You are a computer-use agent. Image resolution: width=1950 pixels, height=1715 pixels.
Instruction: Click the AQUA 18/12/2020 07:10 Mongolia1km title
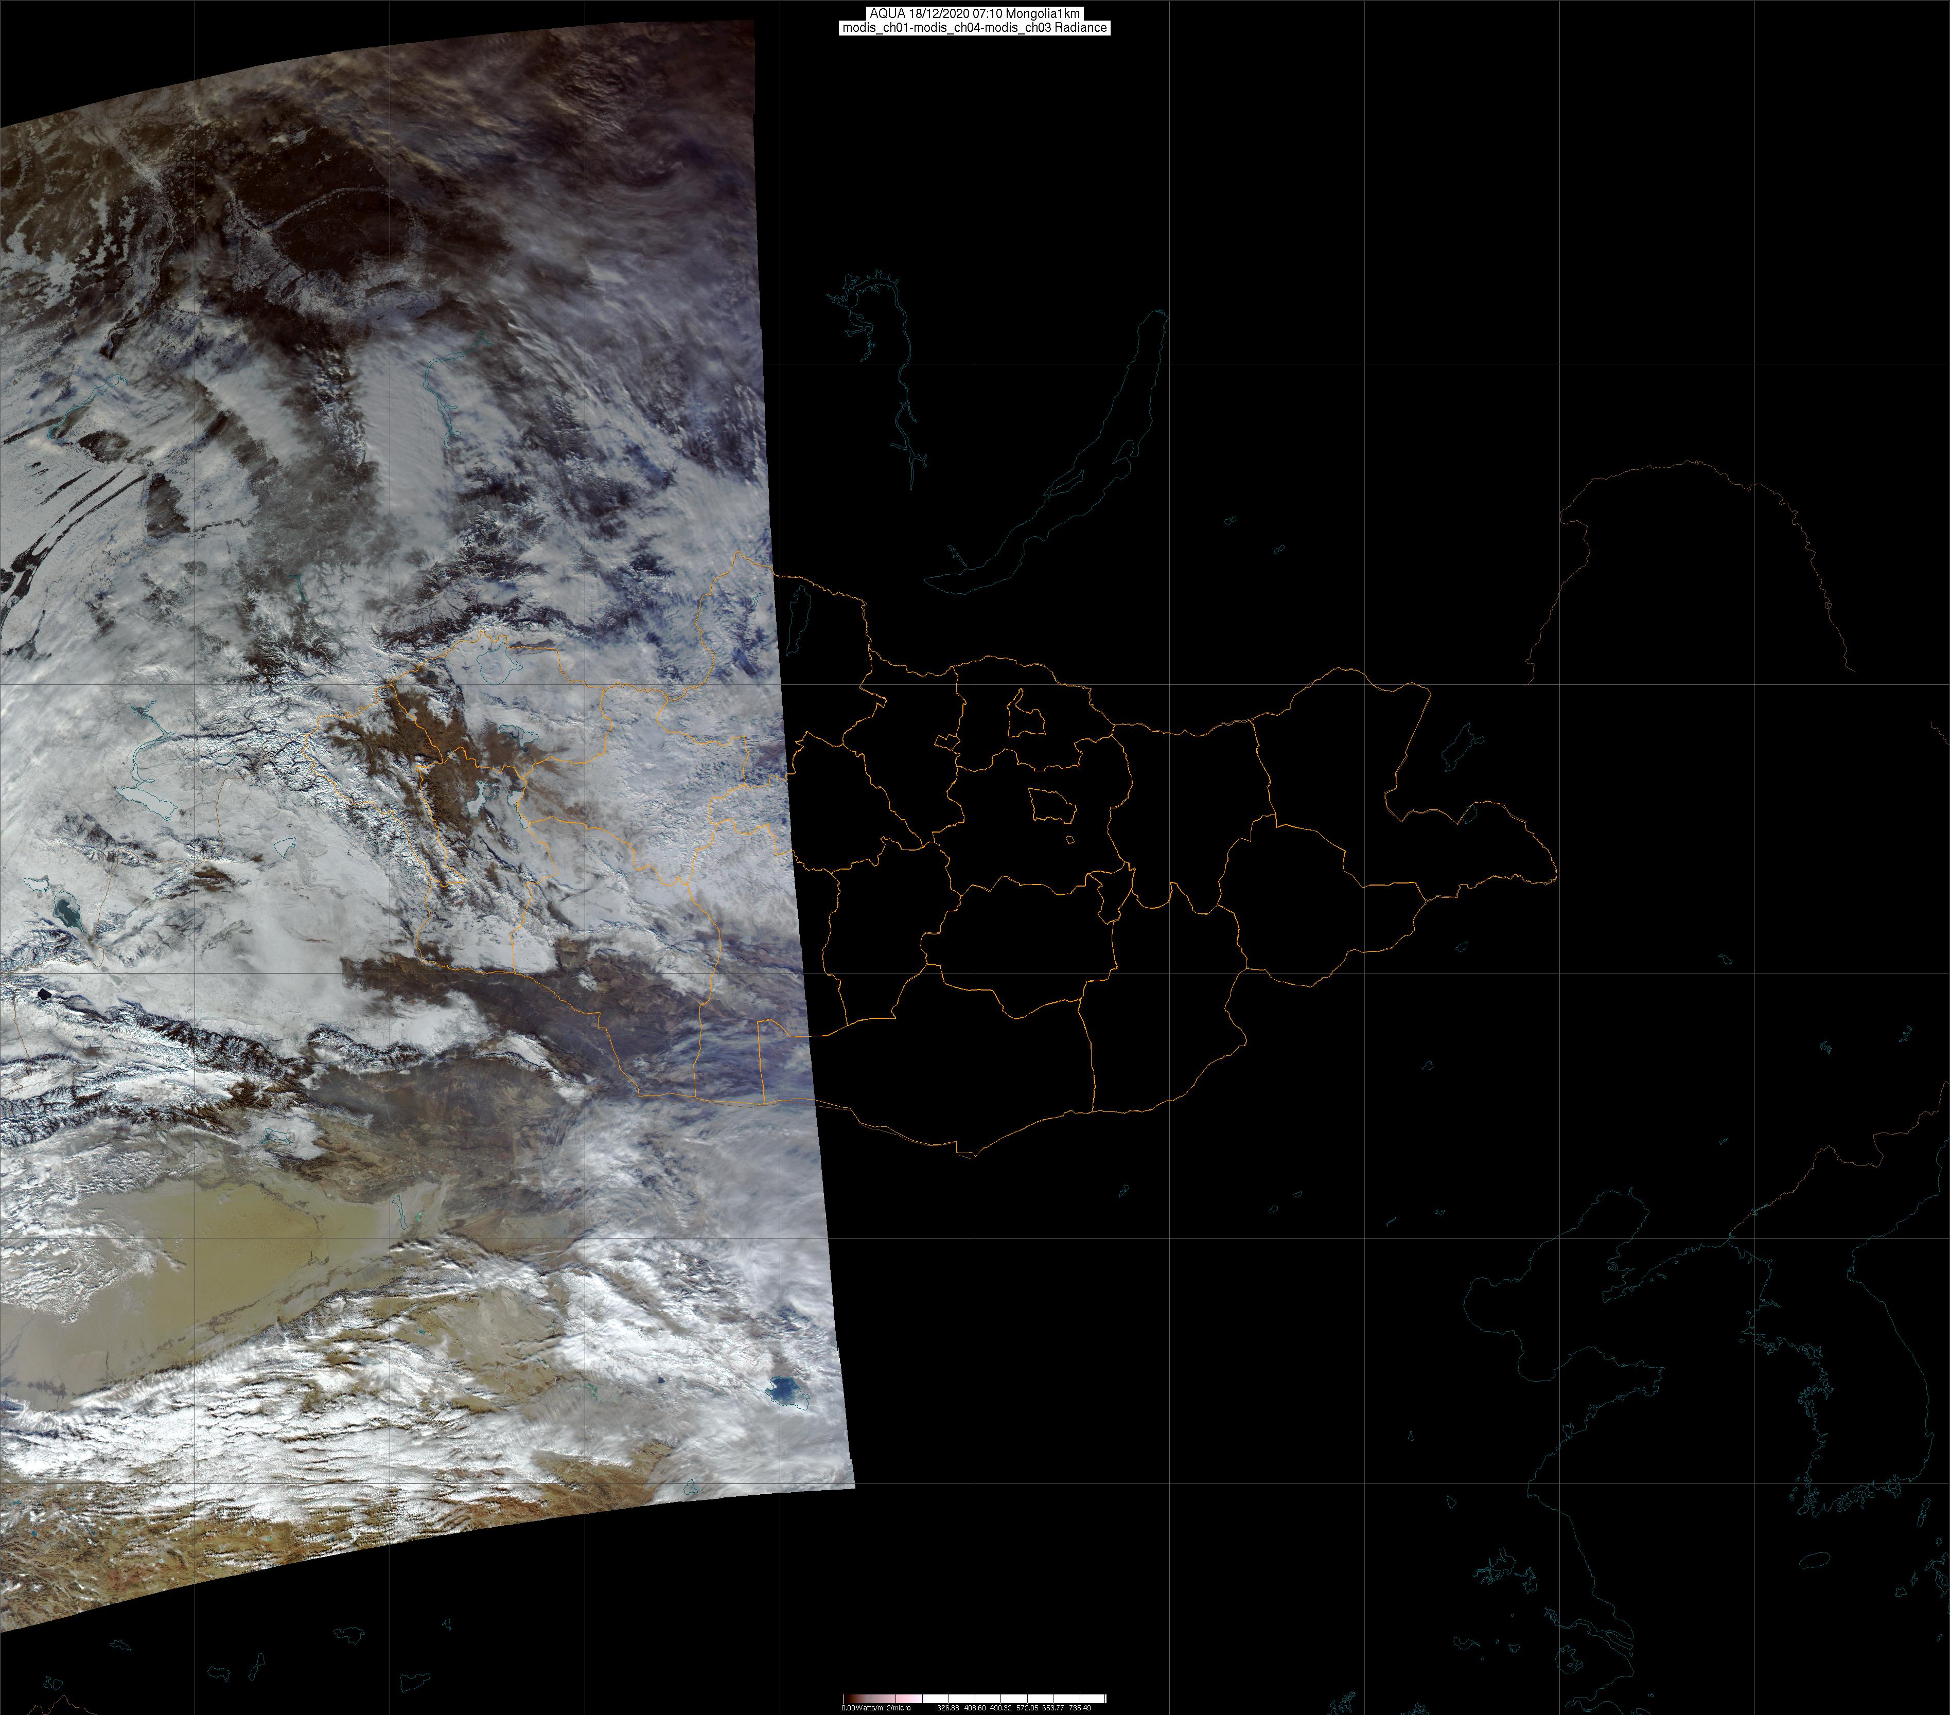point(974,13)
